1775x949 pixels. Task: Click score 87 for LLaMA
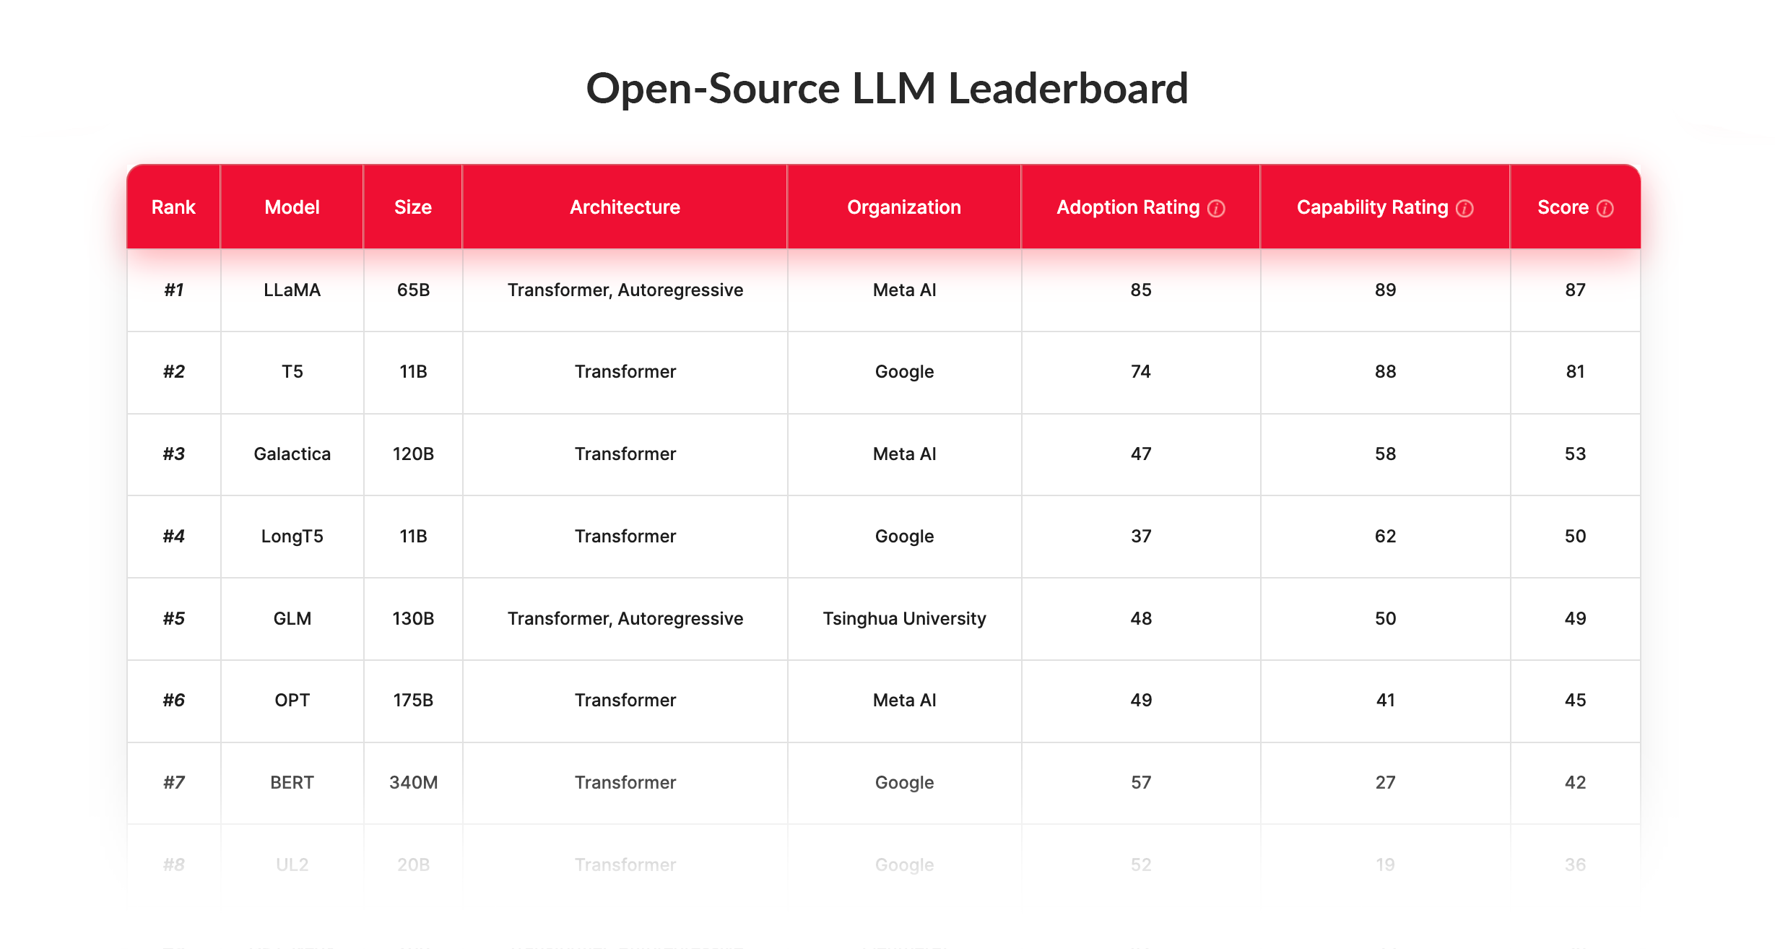[1575, 290]
